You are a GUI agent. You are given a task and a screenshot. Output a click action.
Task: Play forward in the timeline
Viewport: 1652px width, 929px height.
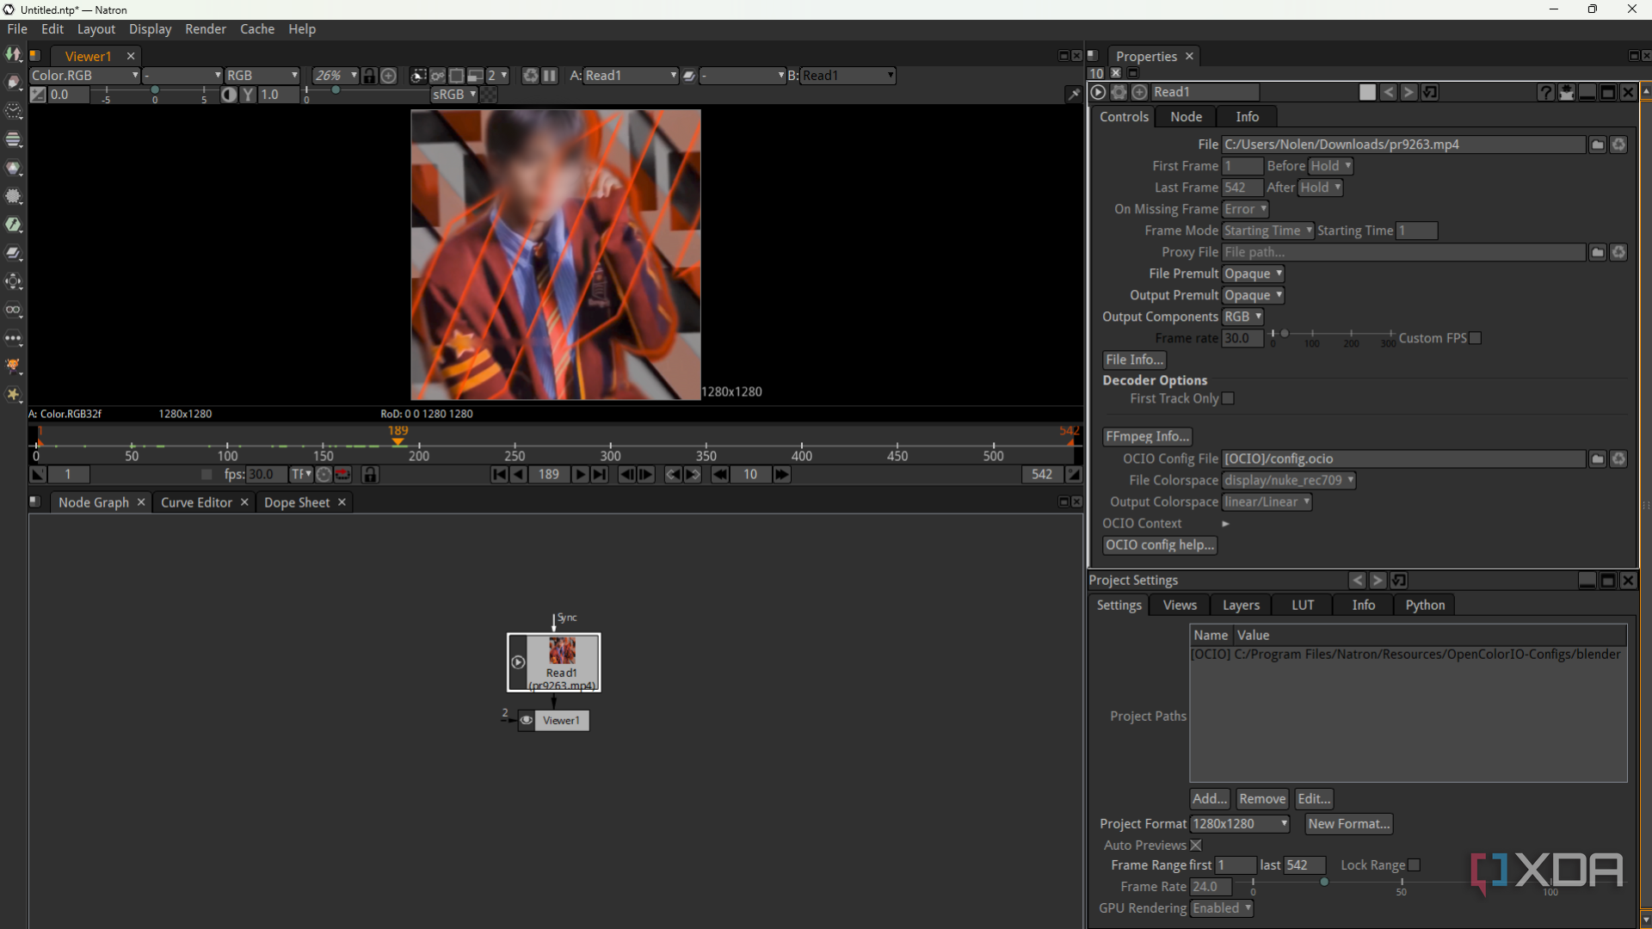pyautogui.click(x=580, y=474)
